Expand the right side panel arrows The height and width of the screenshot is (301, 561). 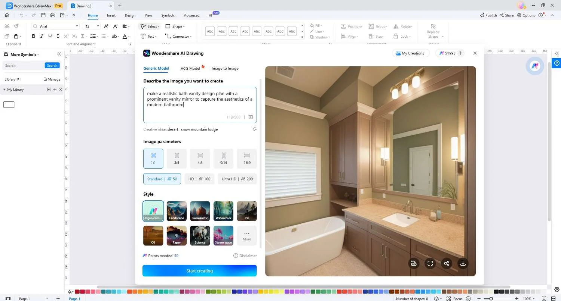pyautogui.click(x=557, y=53)
